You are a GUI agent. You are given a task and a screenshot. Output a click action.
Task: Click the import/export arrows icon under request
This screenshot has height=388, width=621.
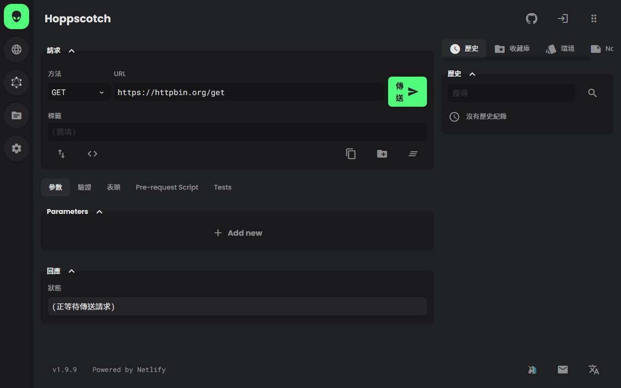click(x=61, y=153)
